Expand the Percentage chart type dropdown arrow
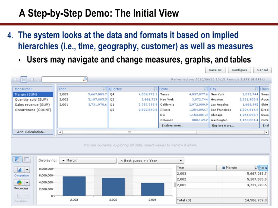The width and height of the screenshot is (278, 208). (x=27, y=182)
